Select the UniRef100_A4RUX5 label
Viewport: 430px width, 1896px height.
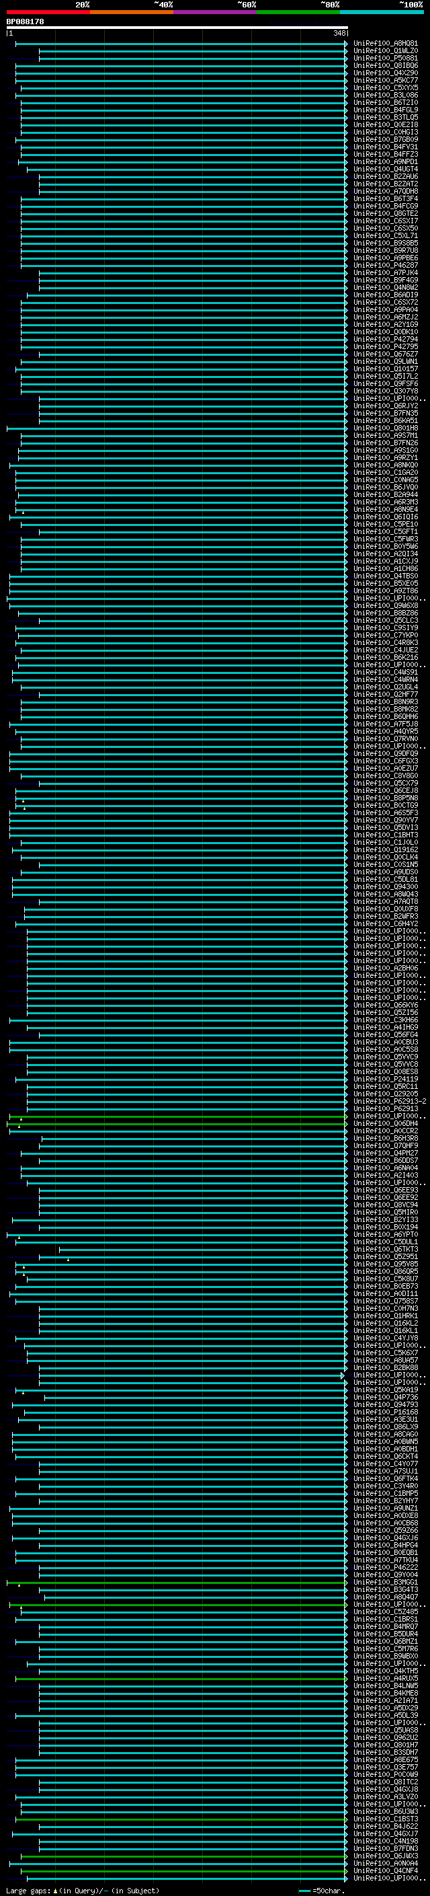(x=385, y=1677)
